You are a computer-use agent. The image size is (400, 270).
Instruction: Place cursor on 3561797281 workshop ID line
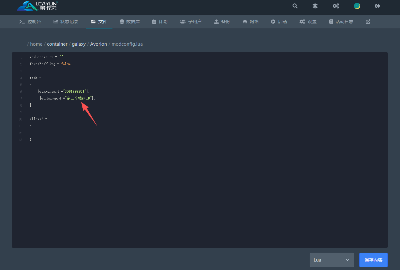(x=75, y=91)
